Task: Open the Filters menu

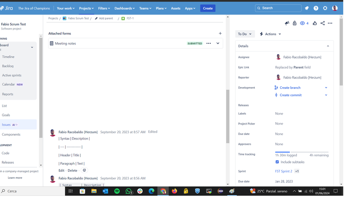Action: click(104, 9)
